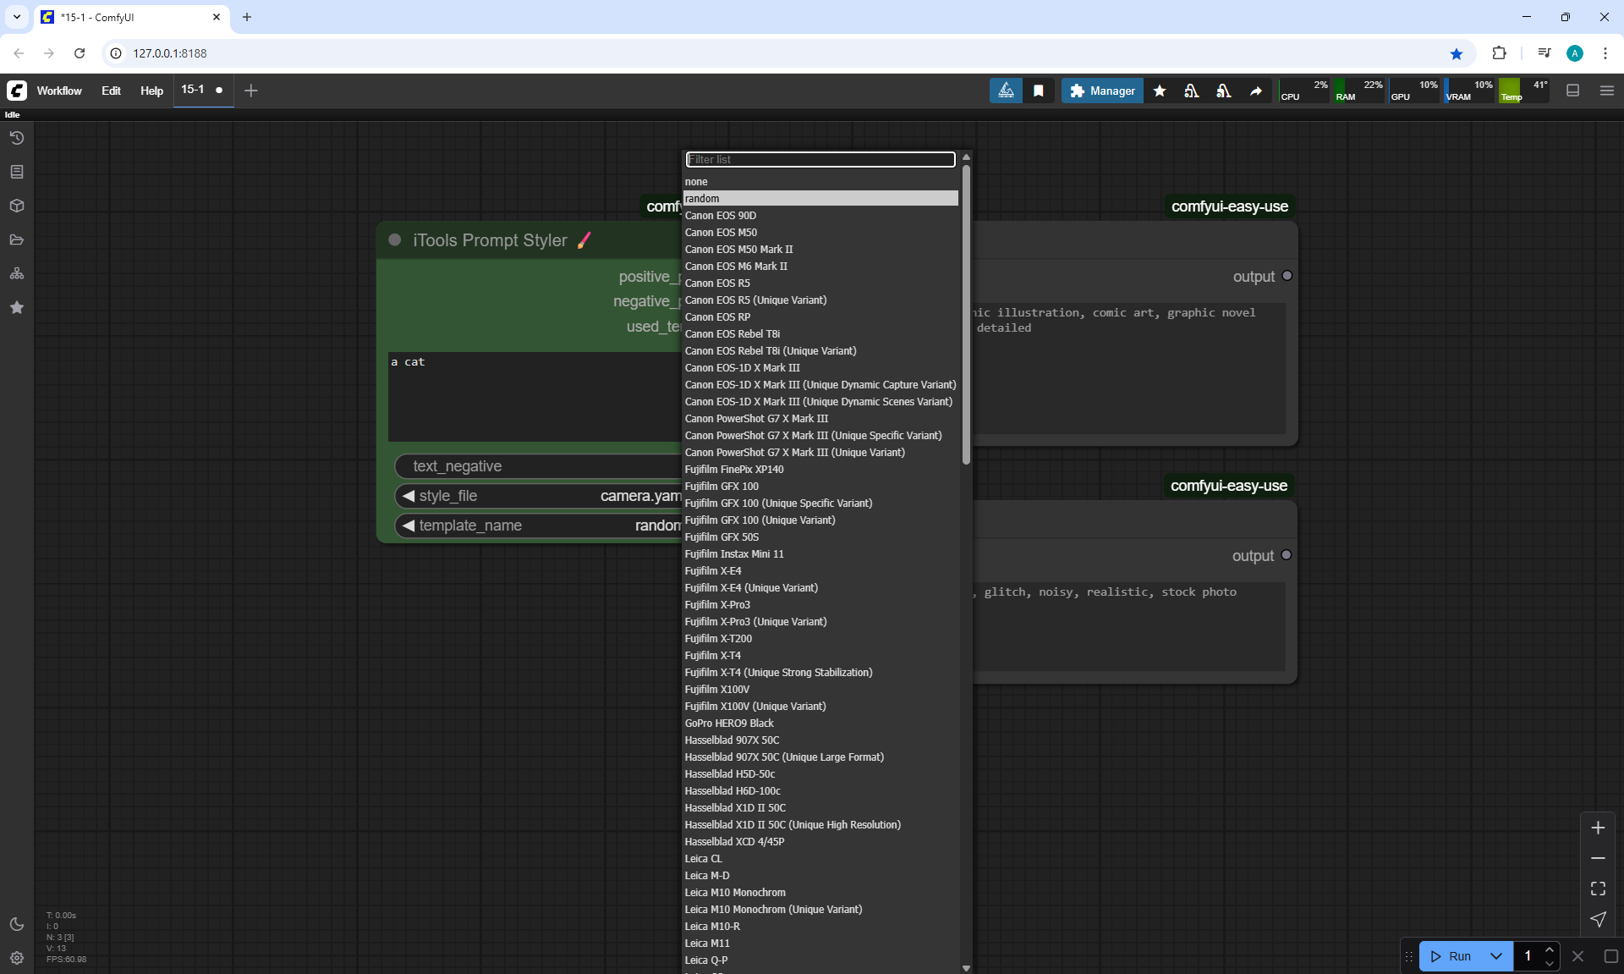The width and height of the screenshot is (1624, 974).
Task: Open the ComfyUI Manager button
Action: [1102, 91]
